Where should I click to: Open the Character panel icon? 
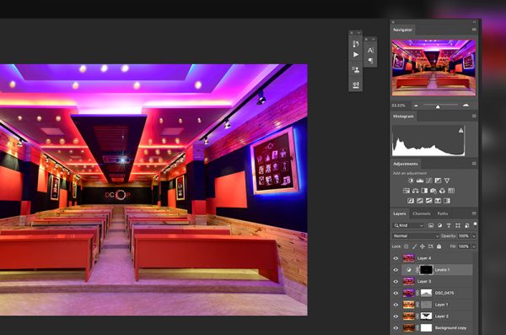coord(370,50)
